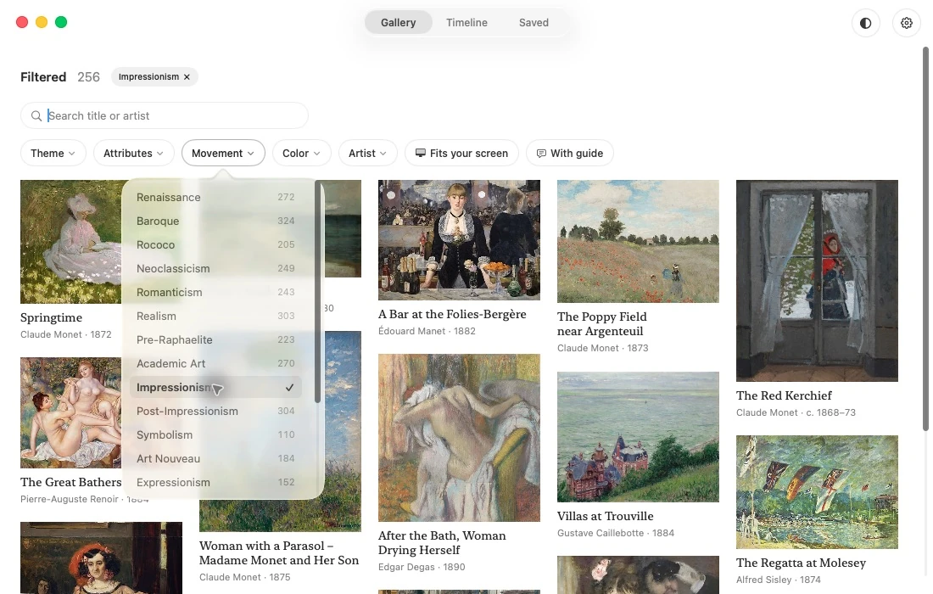Toggle the Fits your screen filter
This screenshot has height=594, width=933.
(461, 153)
